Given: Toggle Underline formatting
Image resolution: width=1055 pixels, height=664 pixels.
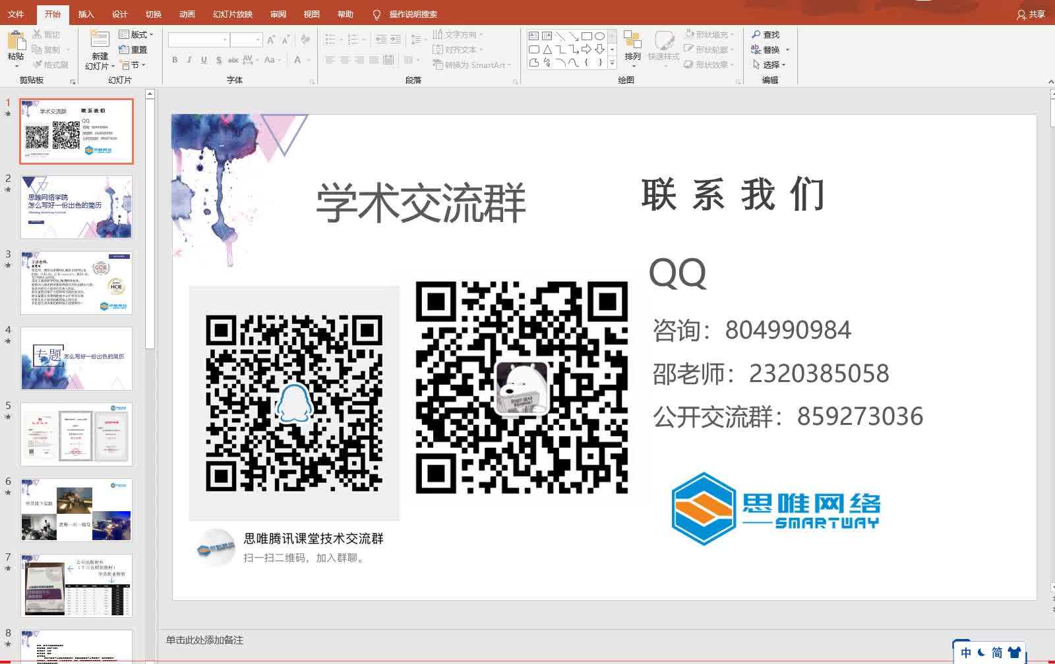Looking at the screenshot, I should coord(204,60).
